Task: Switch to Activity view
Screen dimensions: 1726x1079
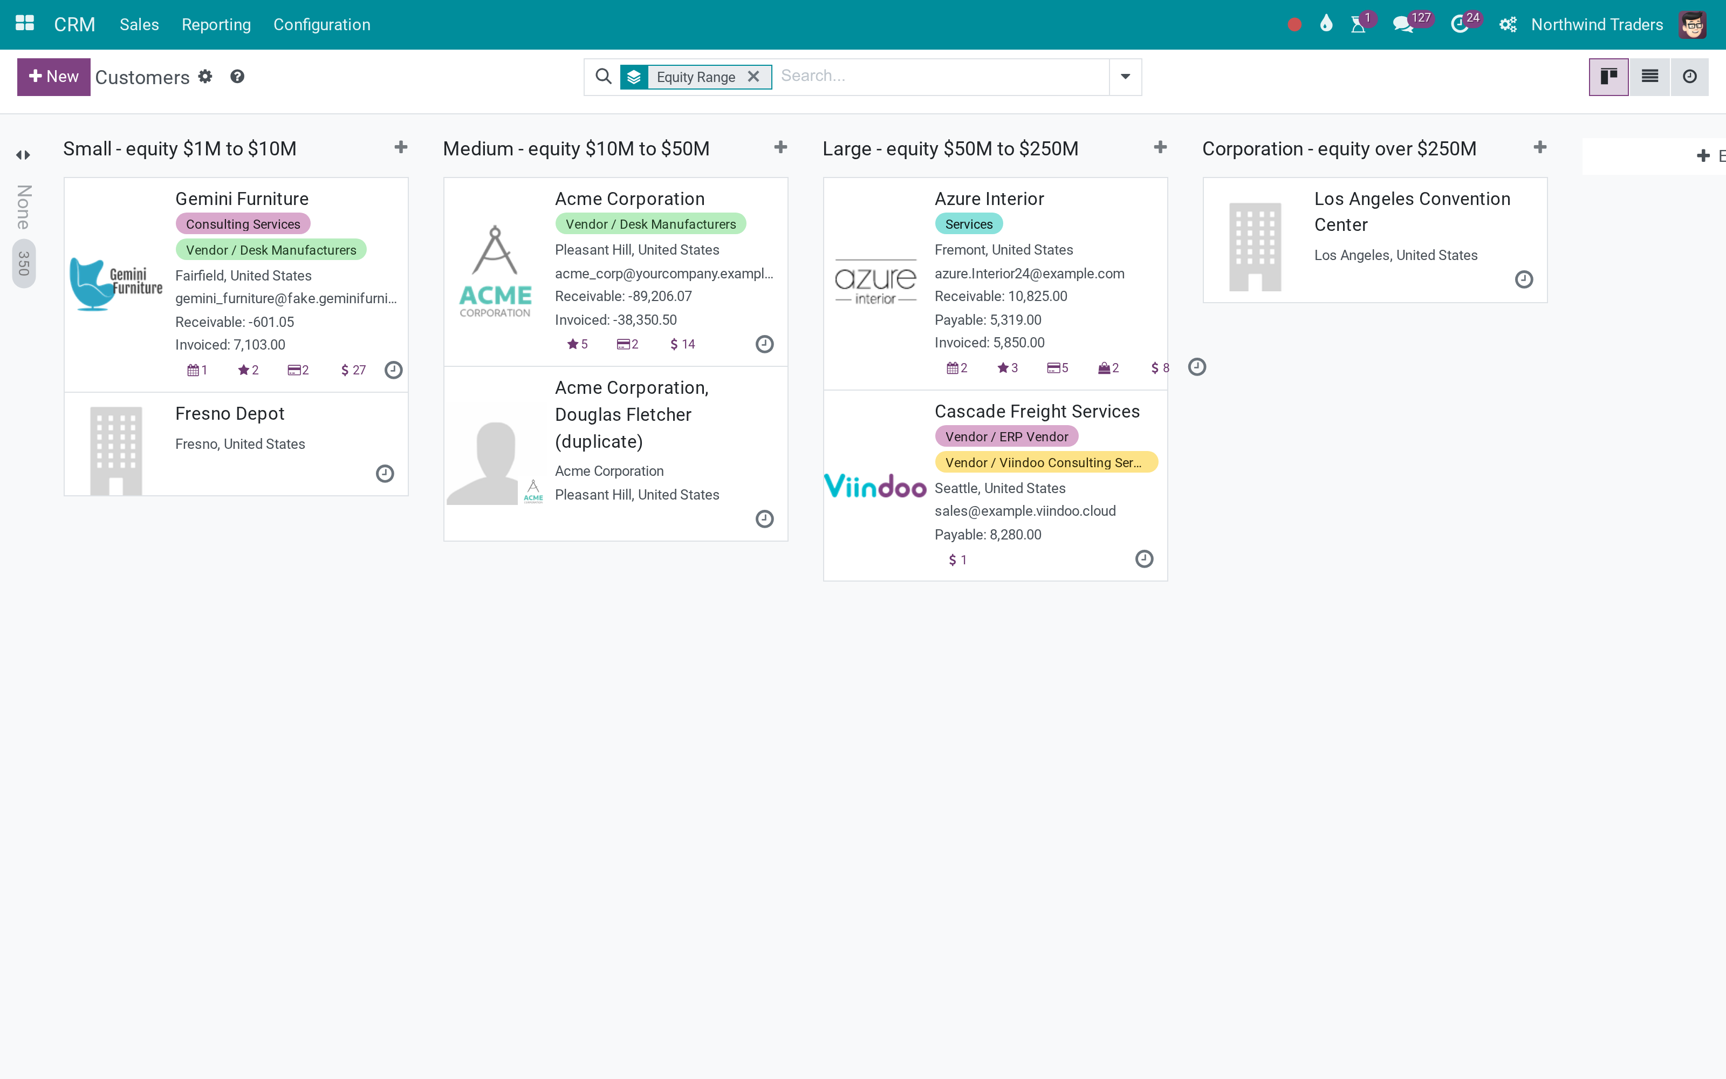Action: [1690, 77]
